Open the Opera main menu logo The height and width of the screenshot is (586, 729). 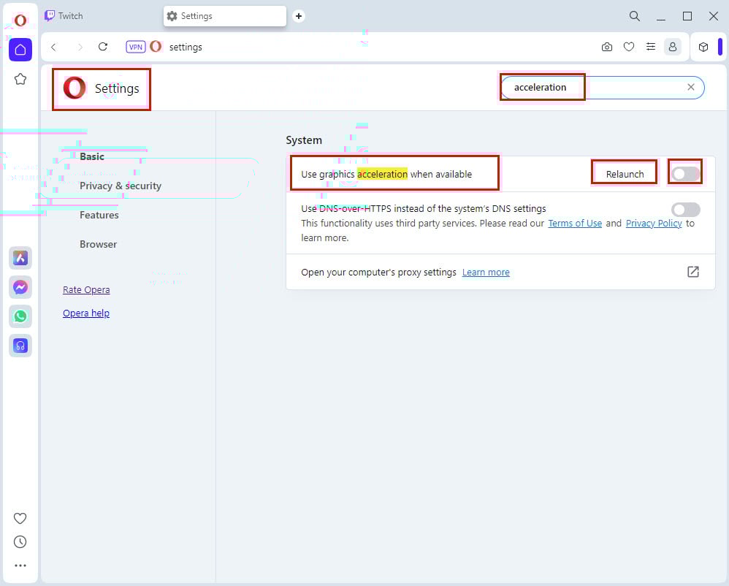(x=20, y=20)
